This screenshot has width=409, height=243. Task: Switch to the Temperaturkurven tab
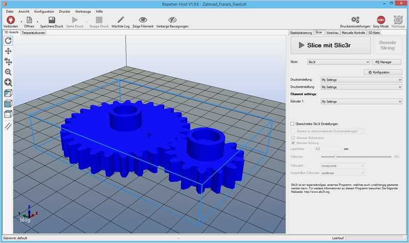click(33, 33)
